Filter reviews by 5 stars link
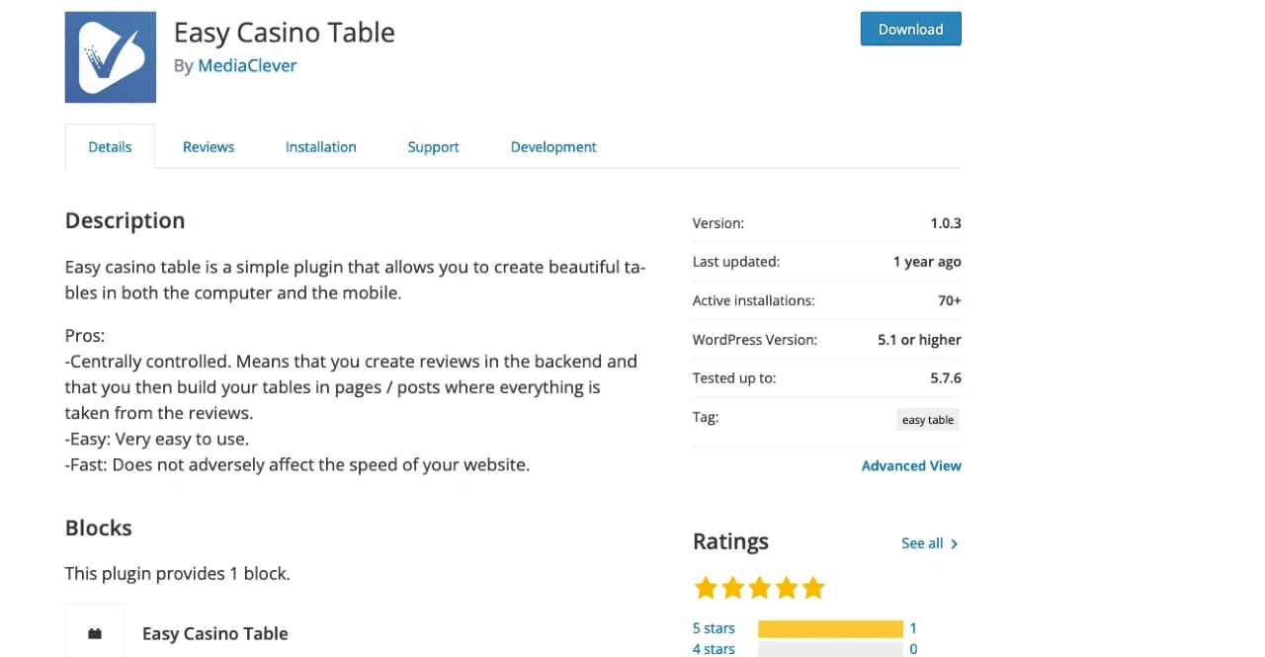The height and width of the screenshot is (657, 1265). tap(714, 628)
